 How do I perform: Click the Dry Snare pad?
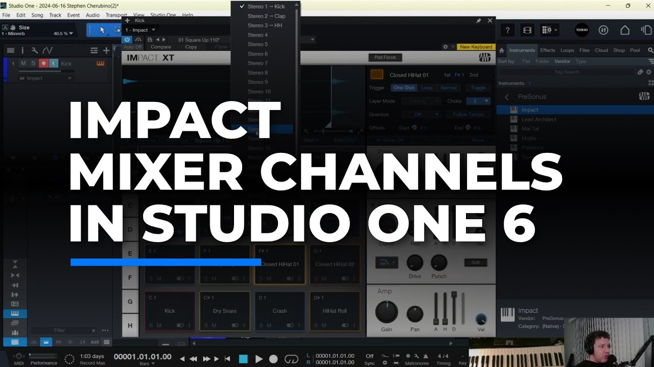[225, 311]
